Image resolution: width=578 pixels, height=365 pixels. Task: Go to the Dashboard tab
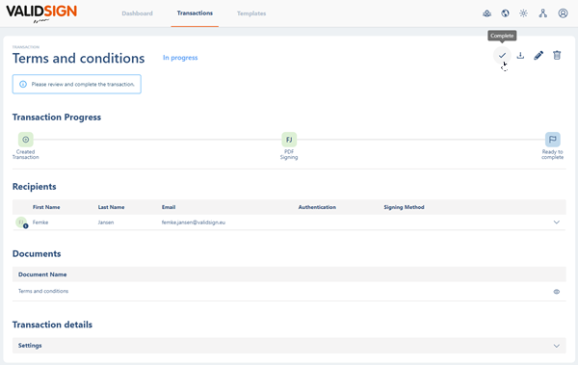pyautogui.click(x=137, y=13)
